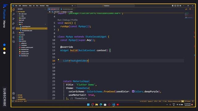
Task: Click the deepPurple color swatch
Action: 133,91
